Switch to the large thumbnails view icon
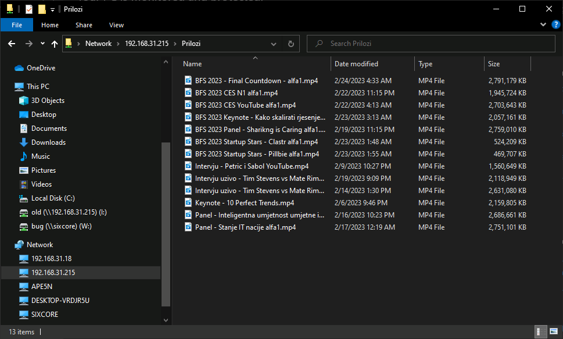Image resolution: width=563 pixels, height=339 pixels. click(553, 331)
